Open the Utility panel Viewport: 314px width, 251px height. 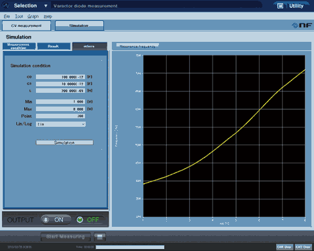(x=296, y=6)
